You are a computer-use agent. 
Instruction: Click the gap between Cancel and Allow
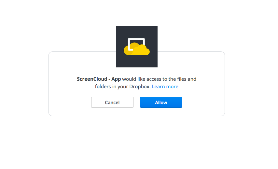pyautogui.click(x=137, y=102)
